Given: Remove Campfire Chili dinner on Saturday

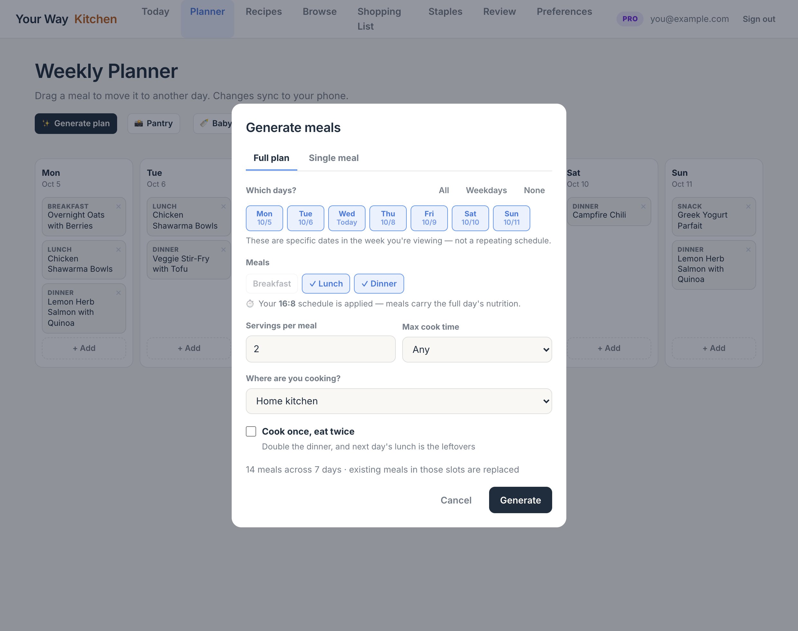Looking at the screenshot, I should pos(643,206).
